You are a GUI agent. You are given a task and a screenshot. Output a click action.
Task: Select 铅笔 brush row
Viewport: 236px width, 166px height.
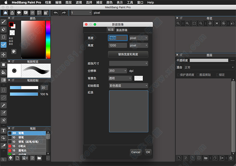tap(27, 133)
